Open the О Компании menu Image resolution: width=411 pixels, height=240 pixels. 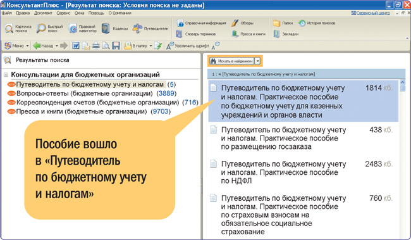pyautogui.click(x=120, y=13)
